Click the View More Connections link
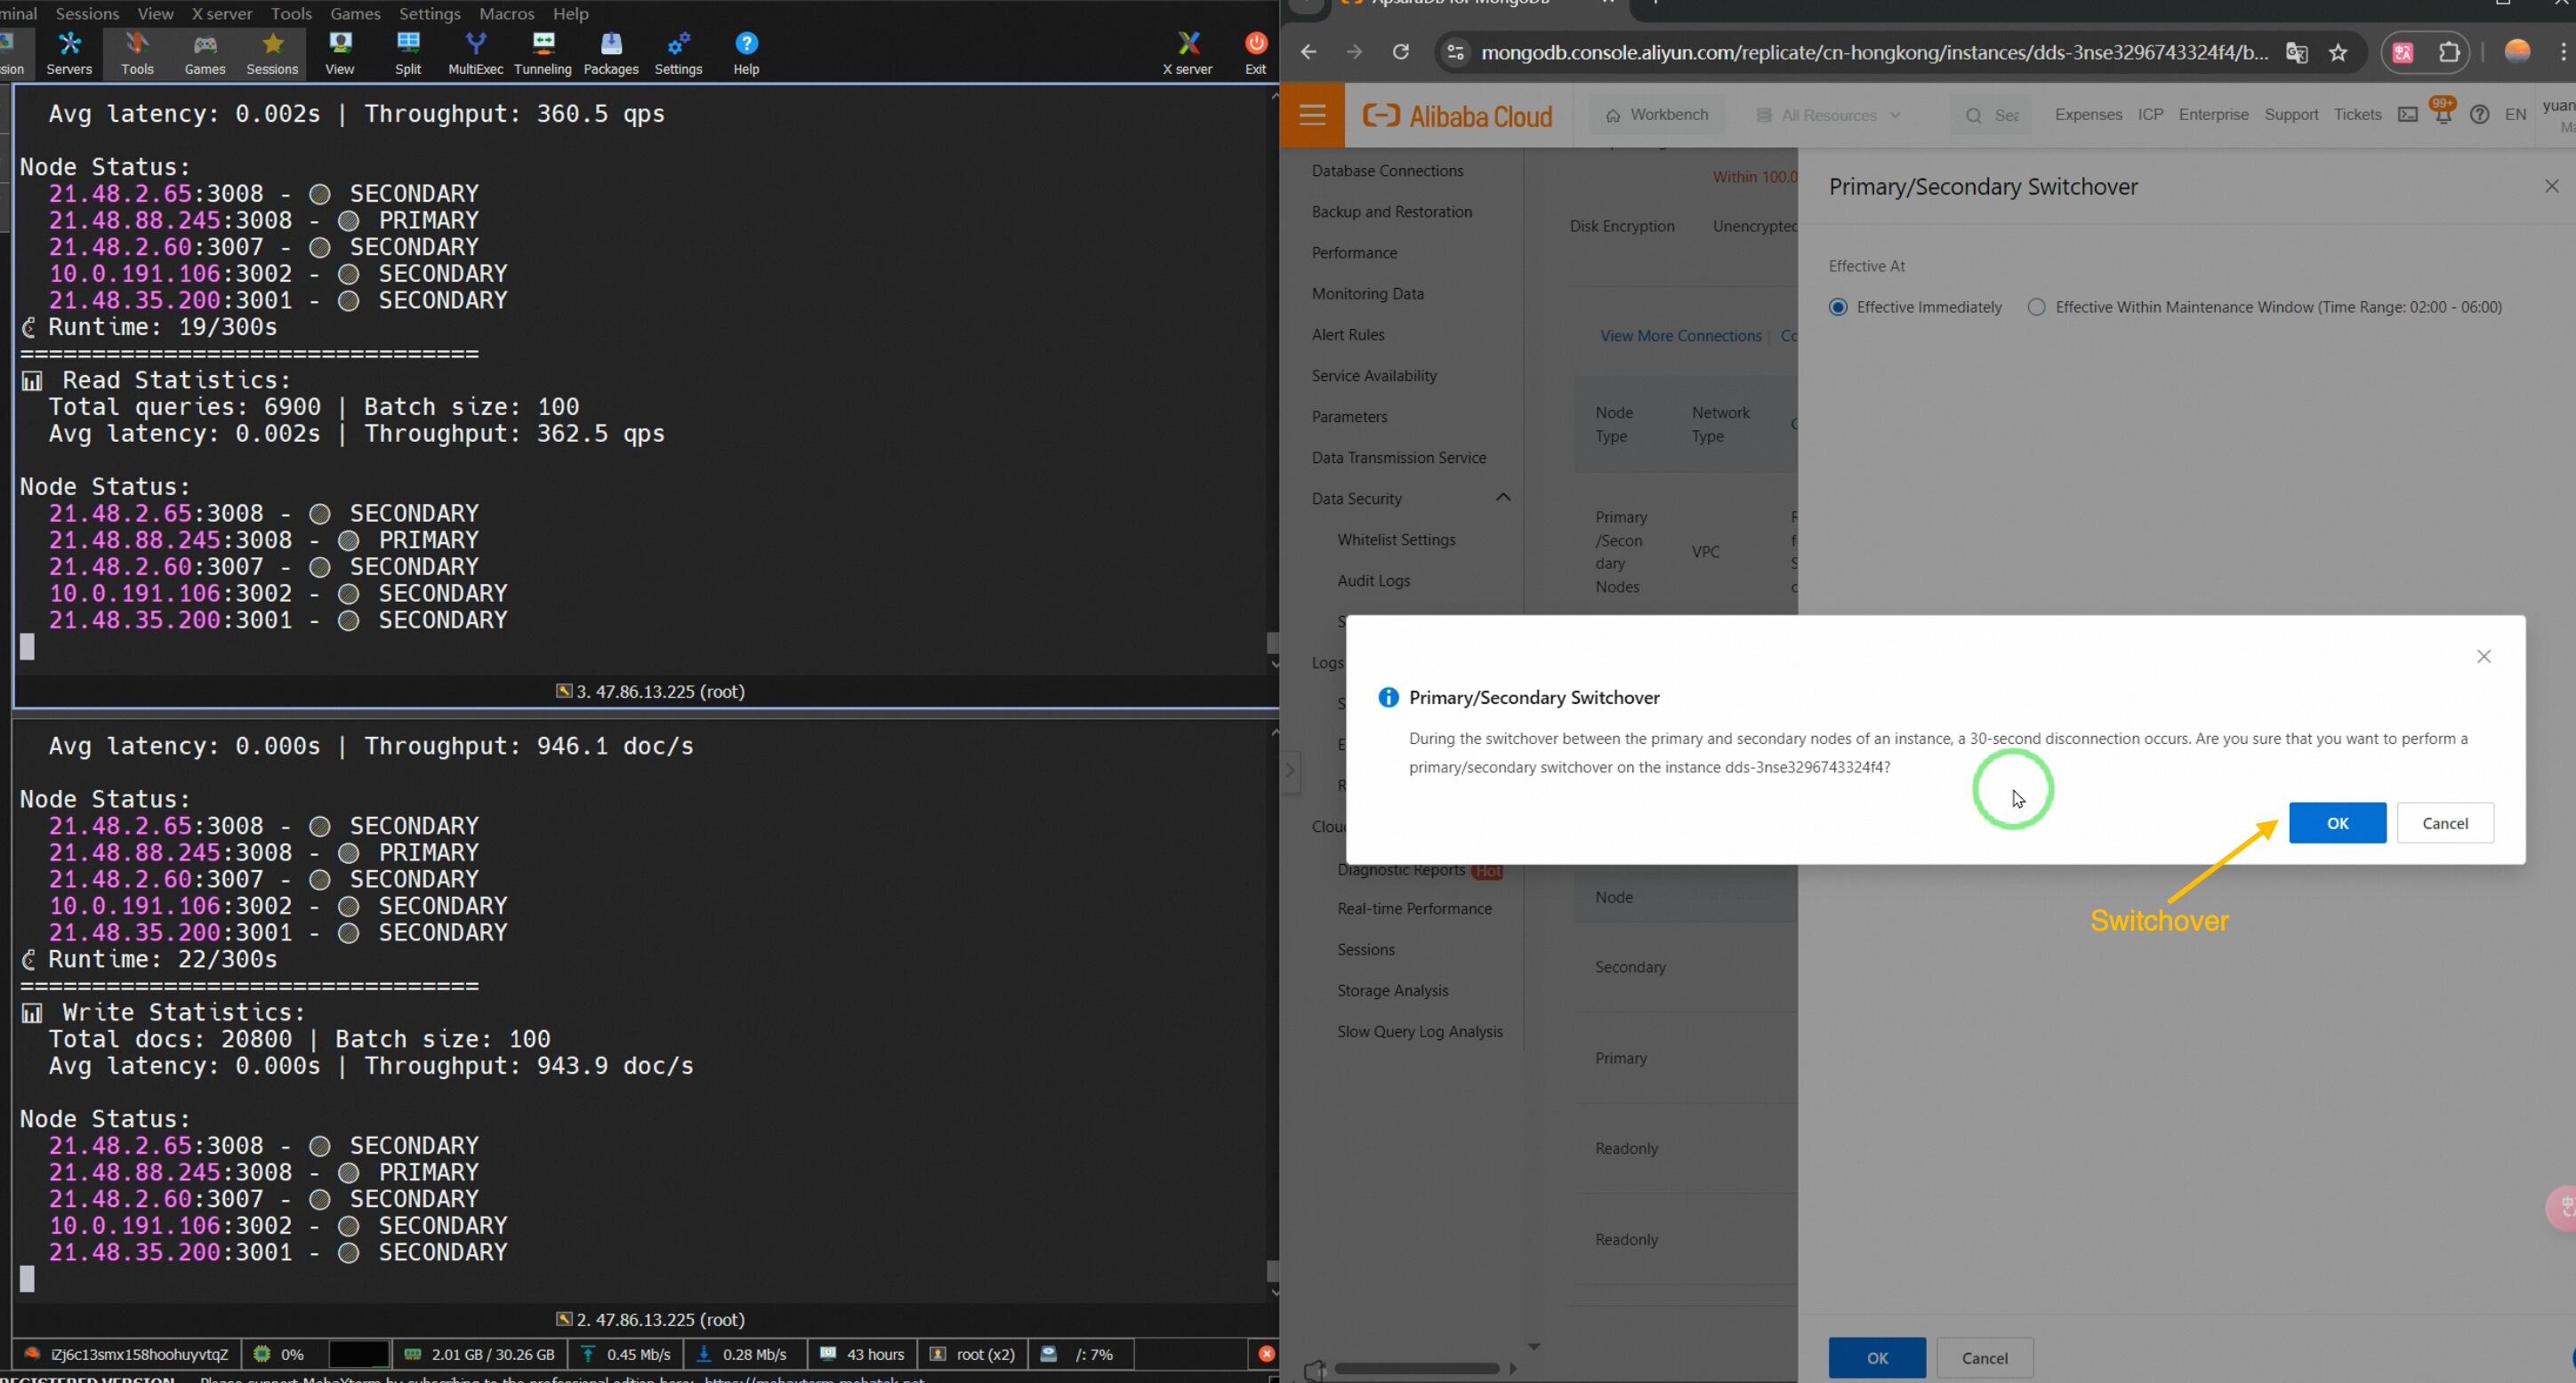 (x=1680, y=336)
